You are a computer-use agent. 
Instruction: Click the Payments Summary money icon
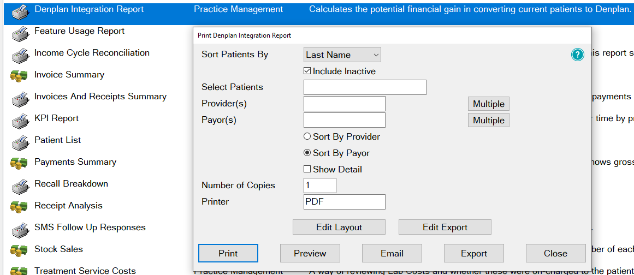click(x=20, y=163)
